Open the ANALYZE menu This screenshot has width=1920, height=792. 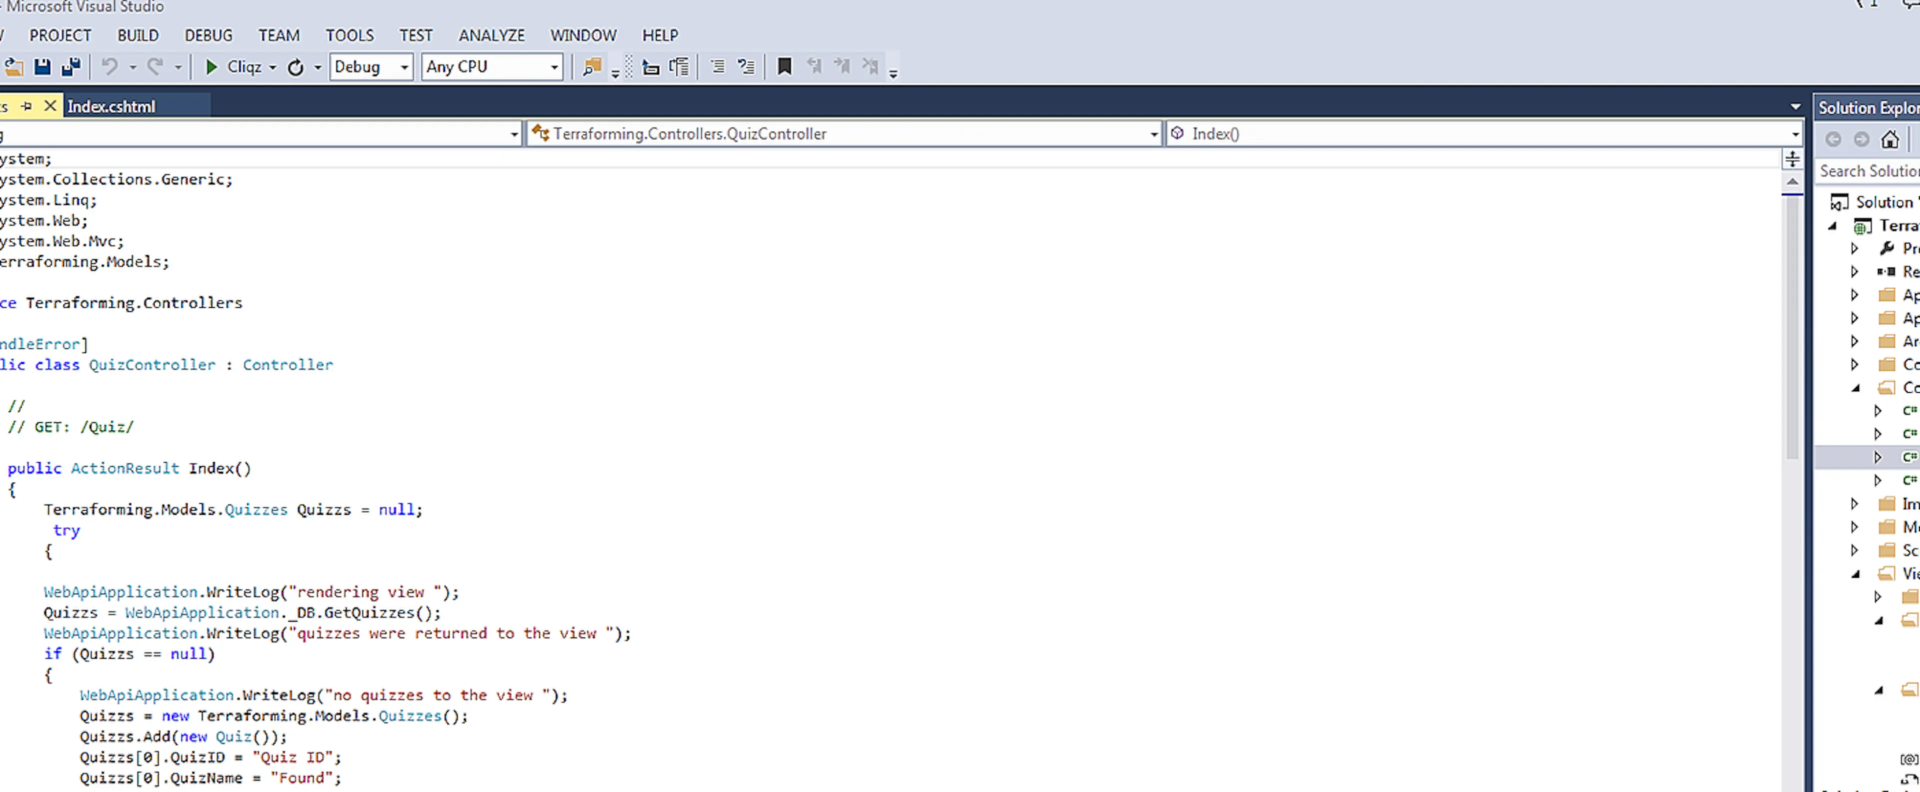(x=492, y=35)
